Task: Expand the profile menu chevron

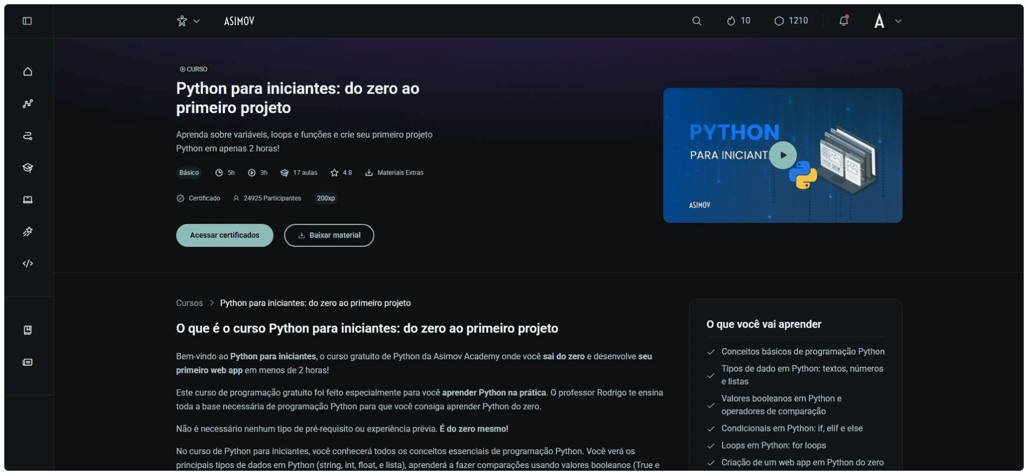Action: pos(898,21)
